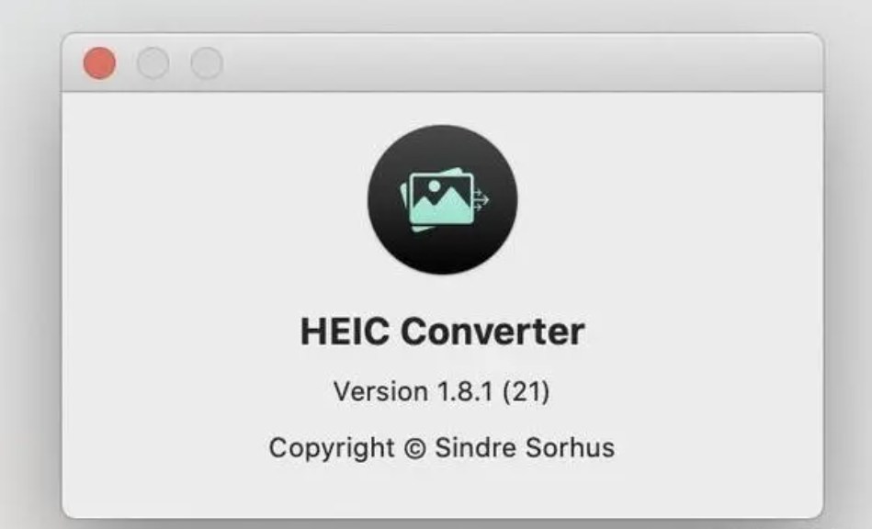Image resolution: width=872 pixels, height=529 pixels.
Task: Click the greyed-out zoom window button
Action: click(207, 62)
